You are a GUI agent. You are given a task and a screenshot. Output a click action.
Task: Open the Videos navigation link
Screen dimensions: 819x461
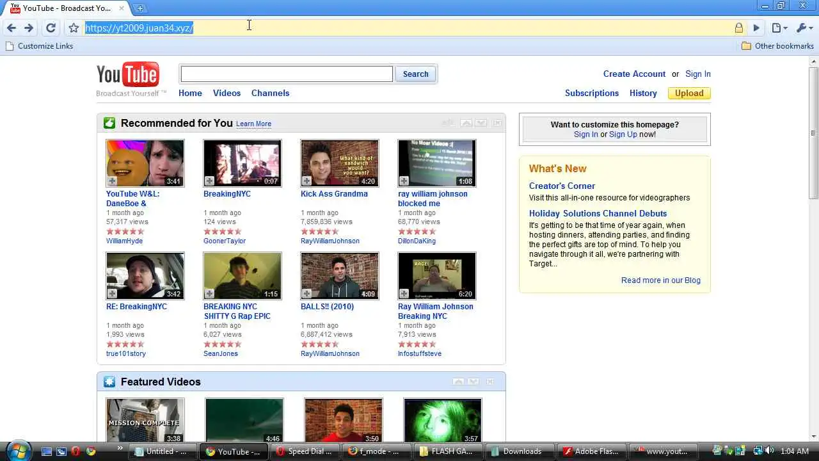(227, 93)
